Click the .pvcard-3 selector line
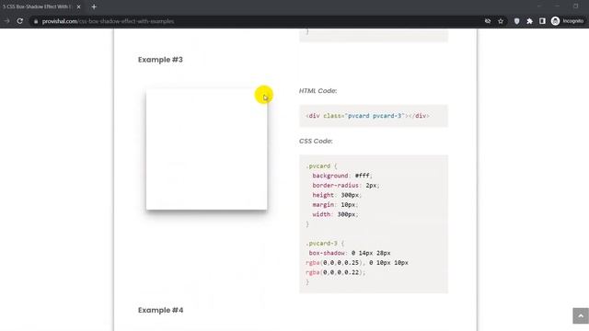The height and width of the screenshot is (331, 589). click(325, 243)
